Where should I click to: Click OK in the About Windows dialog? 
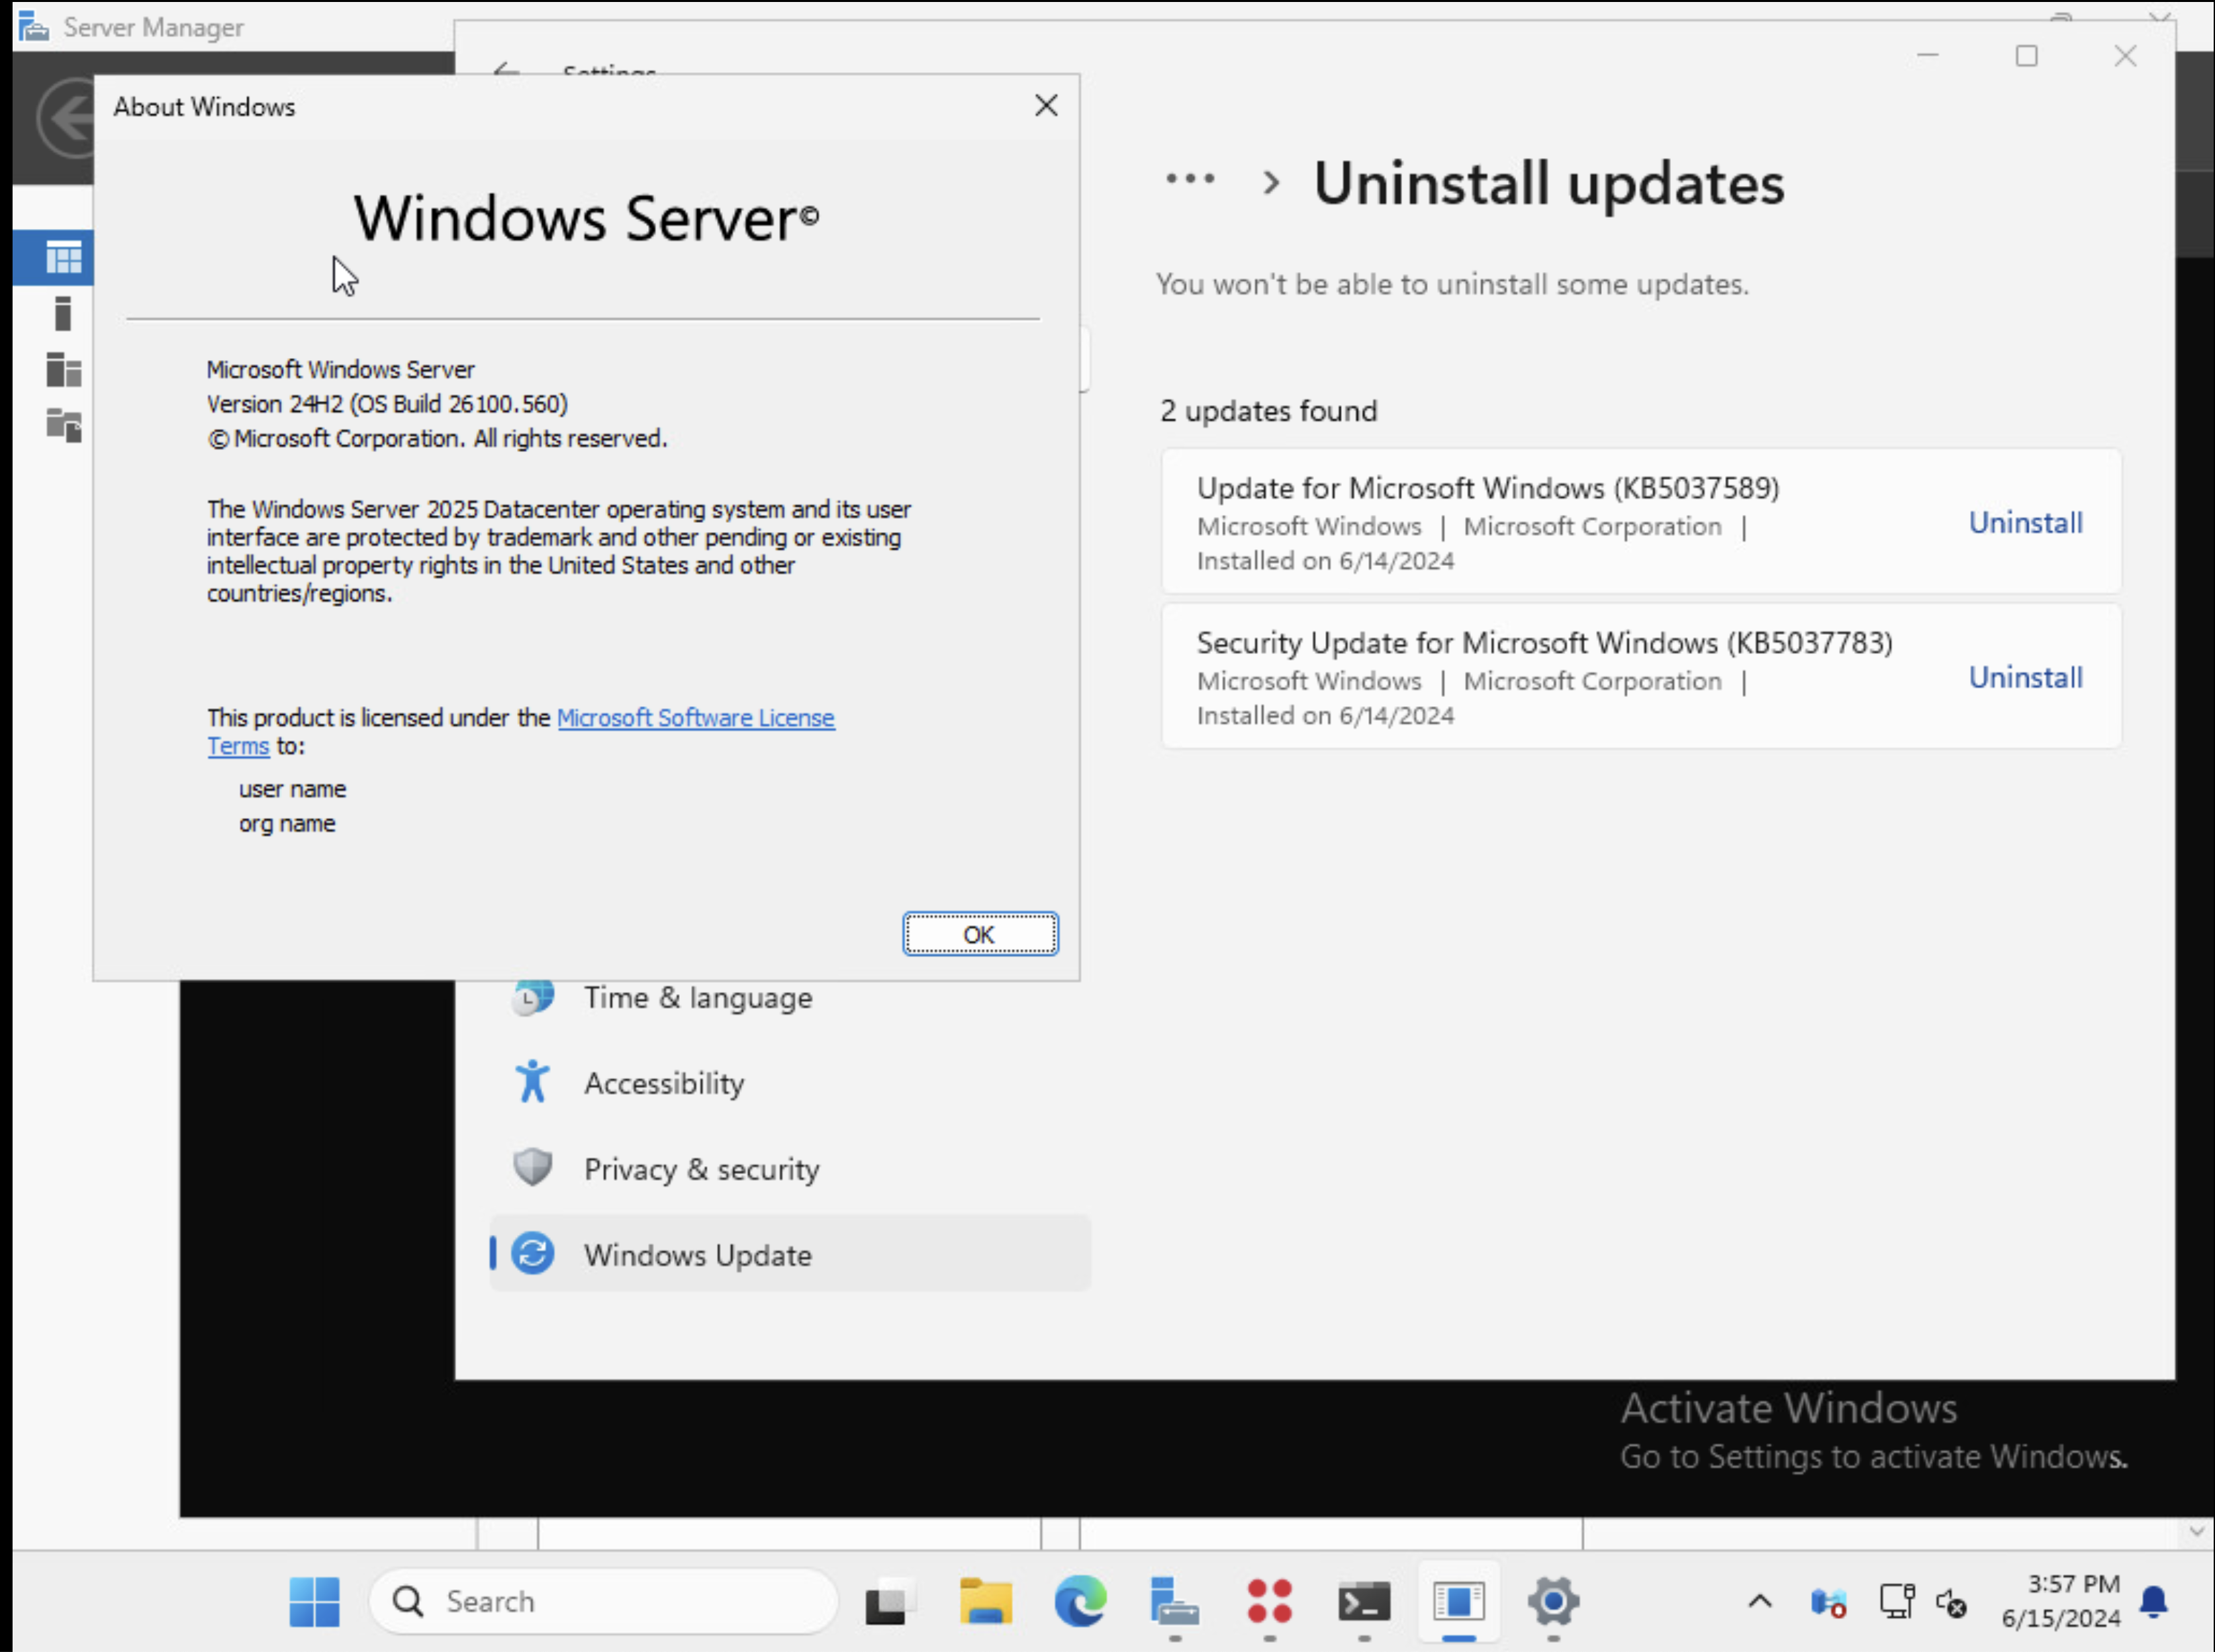tap(979, 934)
